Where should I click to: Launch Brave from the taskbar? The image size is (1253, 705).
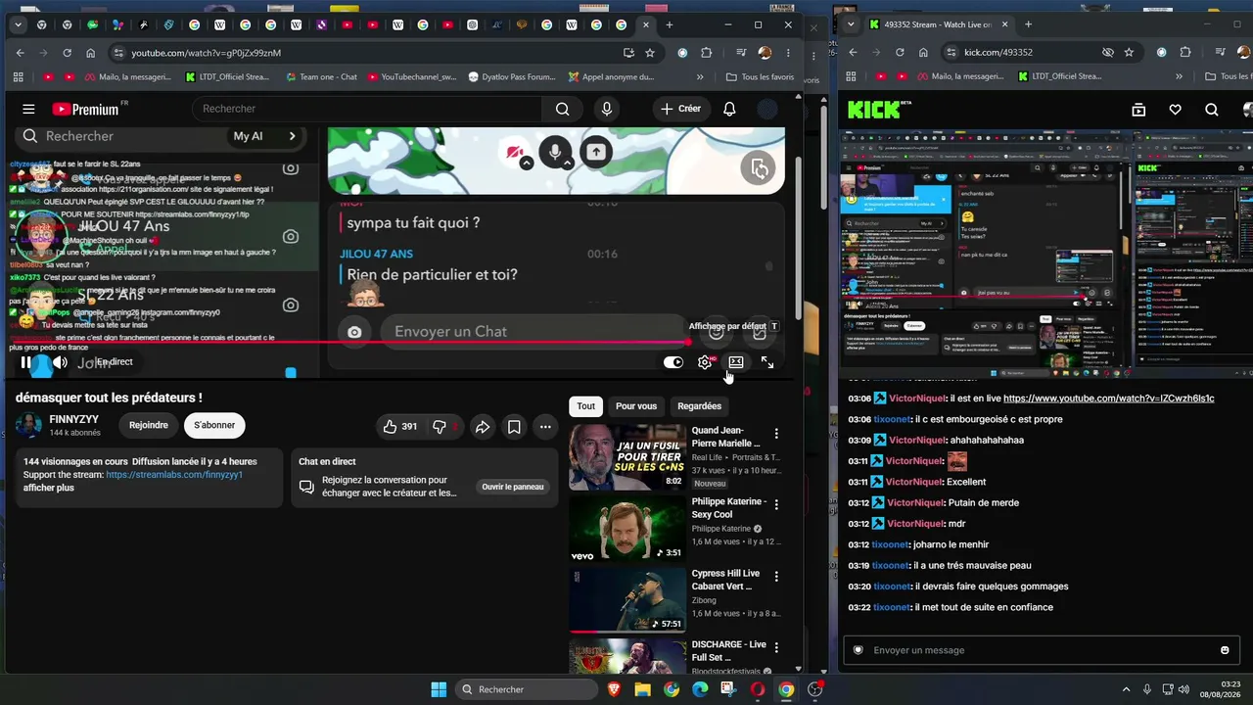tap(614, 689)
